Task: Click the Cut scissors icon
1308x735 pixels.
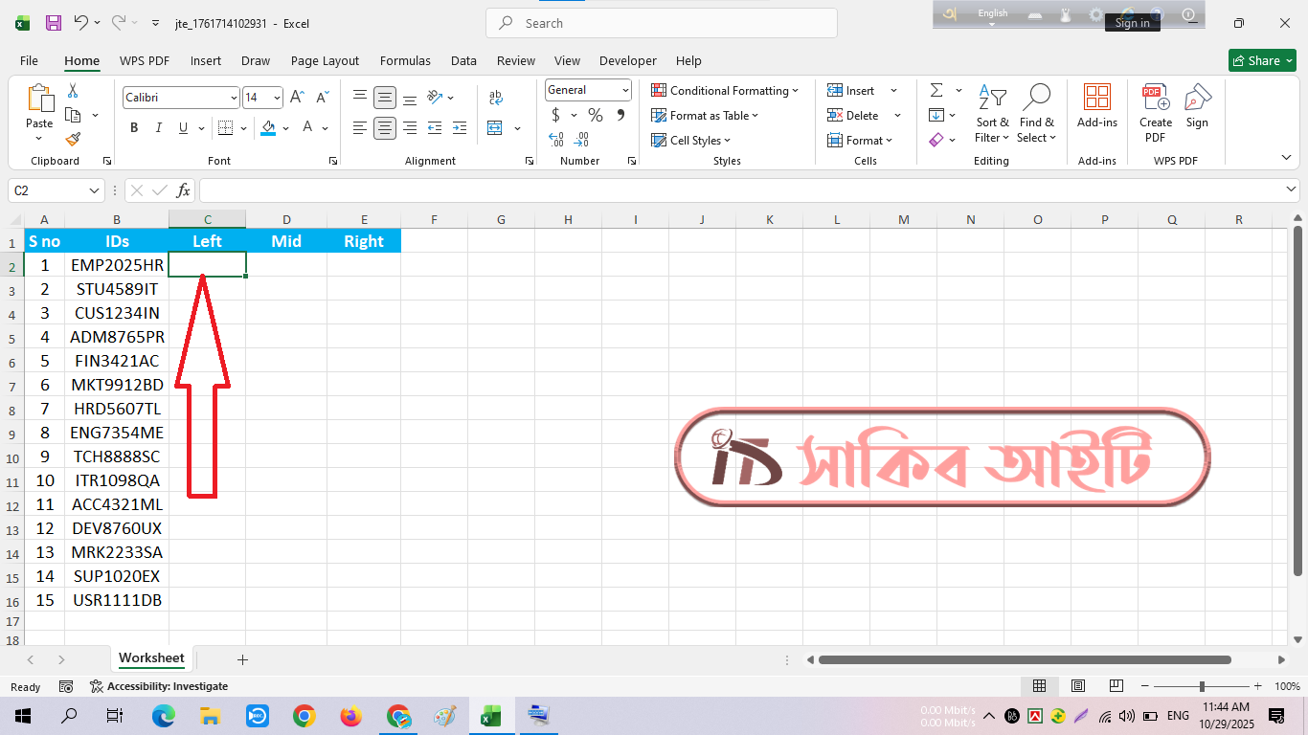Action: tap(73, 91)
